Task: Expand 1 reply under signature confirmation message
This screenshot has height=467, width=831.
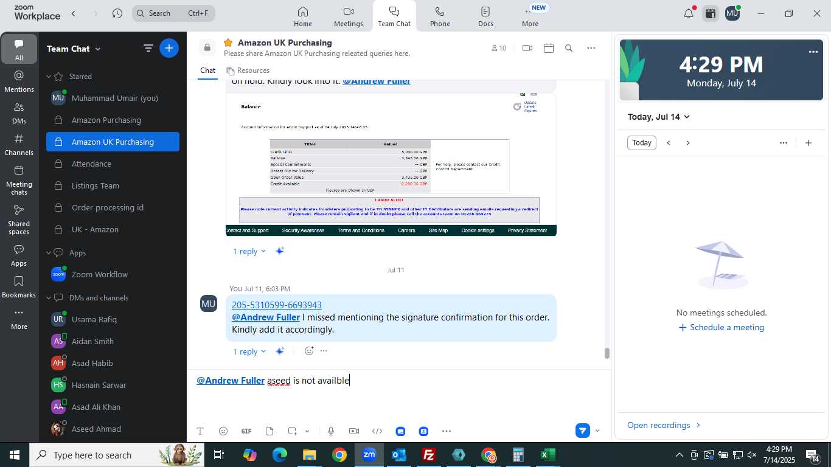Action: click(249, 351)
